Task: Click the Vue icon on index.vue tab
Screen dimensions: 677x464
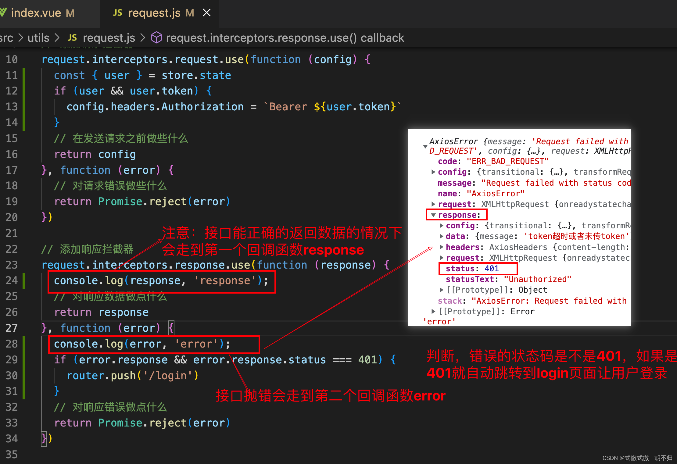Action: click(3, 12)
